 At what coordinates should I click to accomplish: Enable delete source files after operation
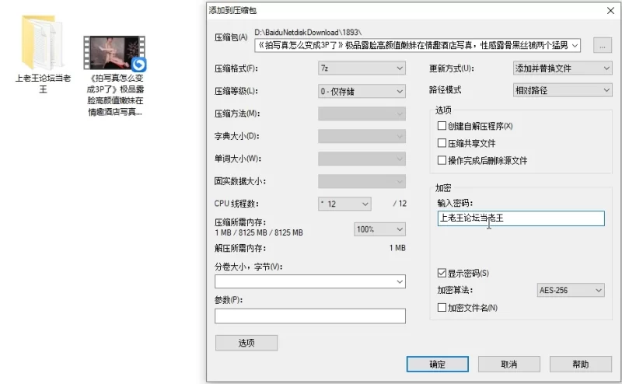(x=442, y=160)
